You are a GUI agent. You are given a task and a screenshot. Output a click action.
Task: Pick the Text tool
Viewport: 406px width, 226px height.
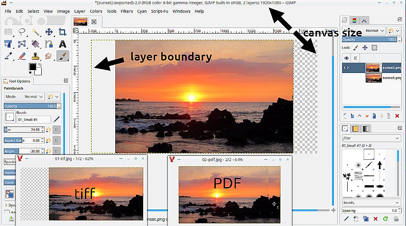pos(62,44)
